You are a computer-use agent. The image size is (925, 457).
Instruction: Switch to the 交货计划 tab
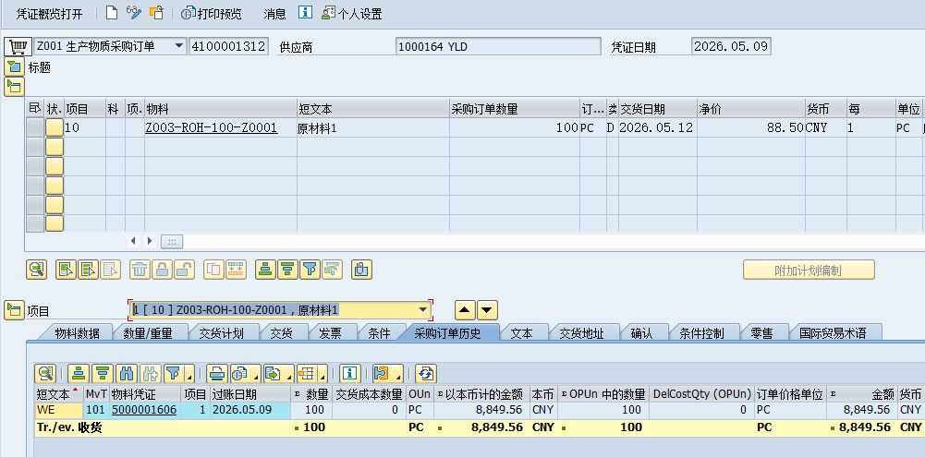(x=221, y=333)
